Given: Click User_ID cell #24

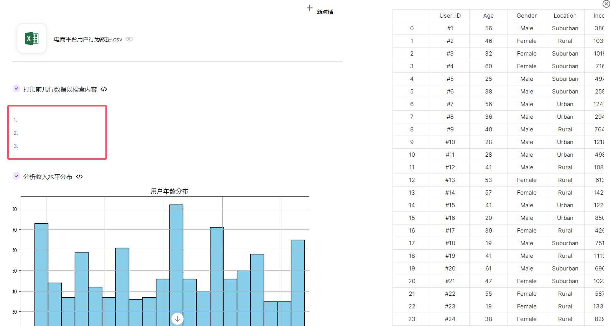Looking at the screenshot, I should pos(450,319).
